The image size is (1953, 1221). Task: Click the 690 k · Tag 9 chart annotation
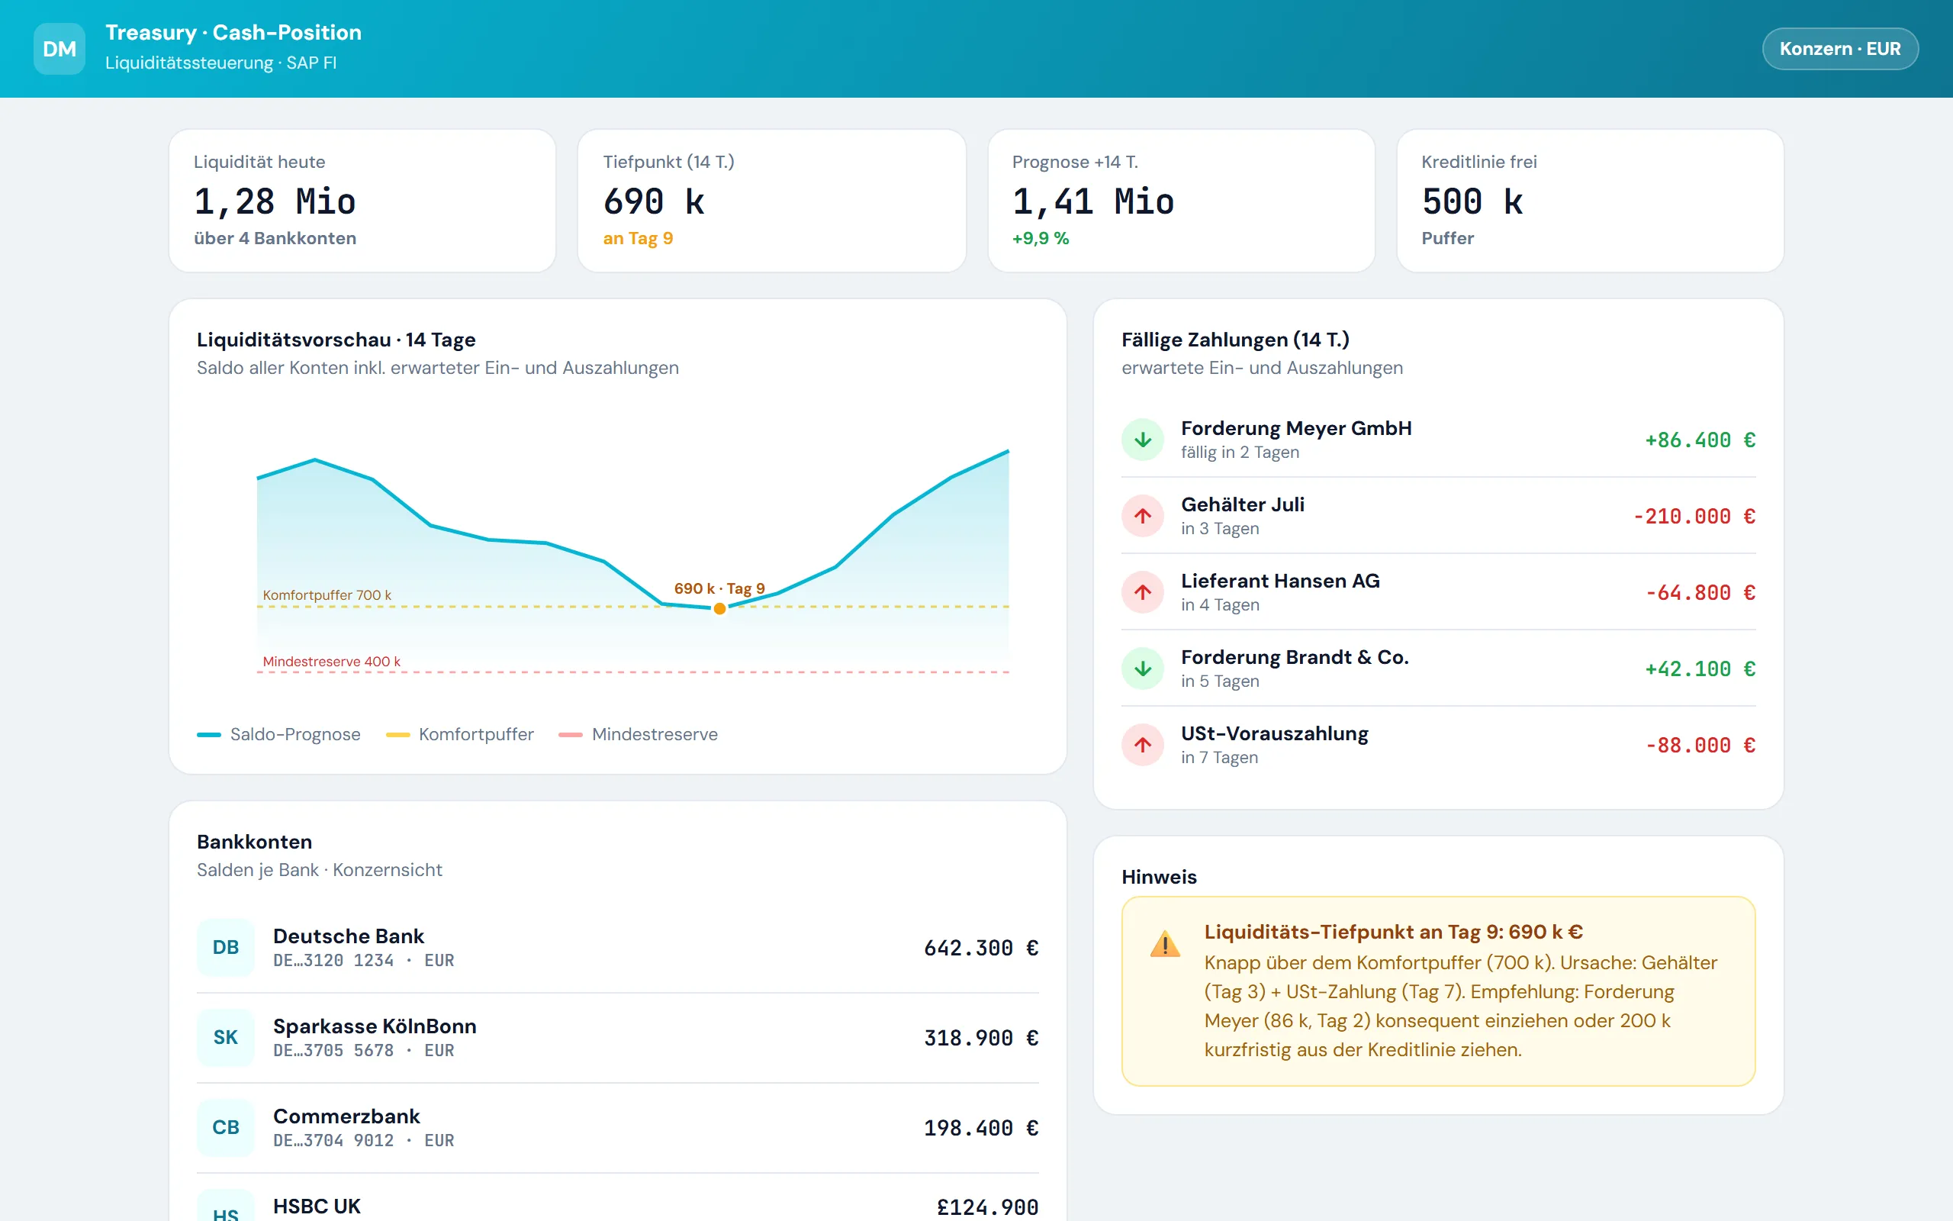[x=719, y=588]
